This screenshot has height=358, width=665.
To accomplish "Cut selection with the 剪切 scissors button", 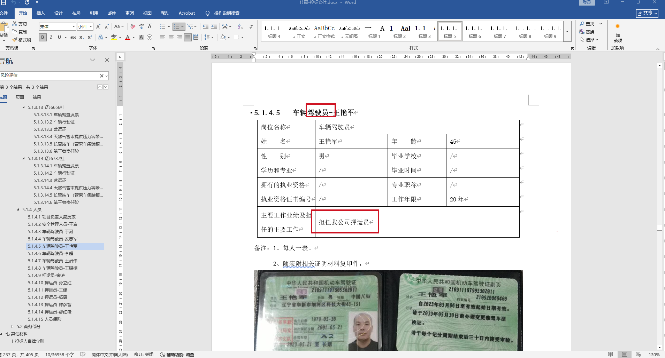I will 20,24.
